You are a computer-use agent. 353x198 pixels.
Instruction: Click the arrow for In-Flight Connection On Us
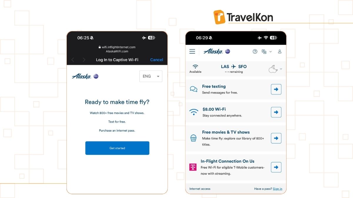click(276, 167)
